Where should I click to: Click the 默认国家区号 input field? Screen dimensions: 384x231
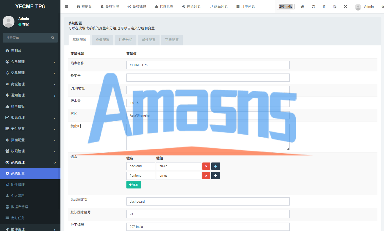[x=208, y=214]
